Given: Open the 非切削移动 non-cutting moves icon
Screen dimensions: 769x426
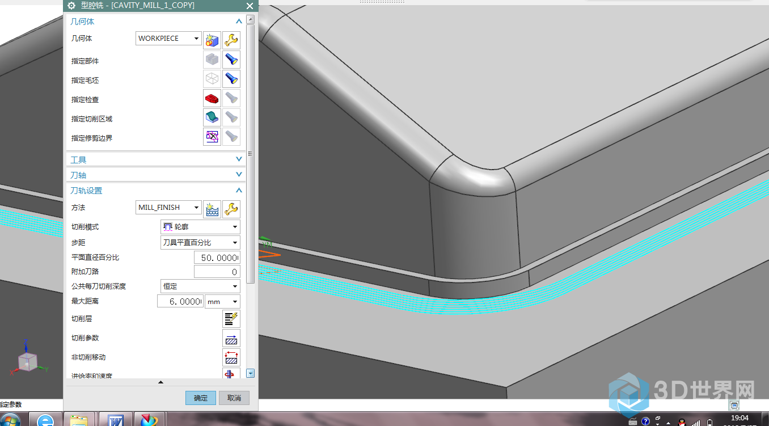Looking at the screenshot, I should pos(231,358).
